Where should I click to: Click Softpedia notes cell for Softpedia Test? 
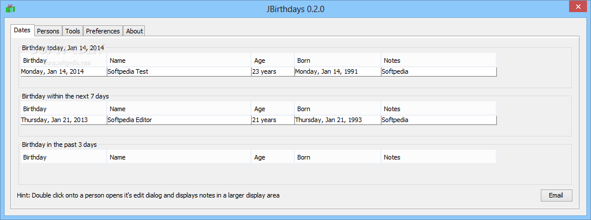pos(439,71)
